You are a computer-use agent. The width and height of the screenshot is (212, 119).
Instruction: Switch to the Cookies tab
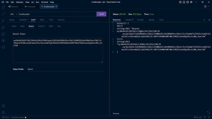pyautogui.click(x=140, y=20)
